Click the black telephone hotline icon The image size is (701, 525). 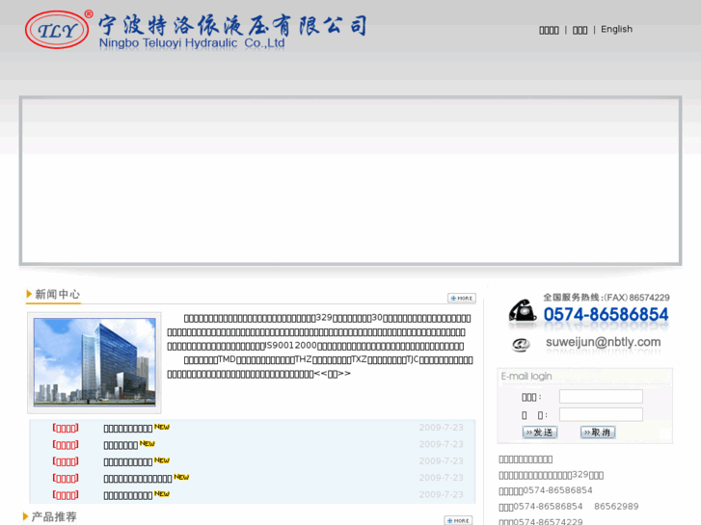523,310
